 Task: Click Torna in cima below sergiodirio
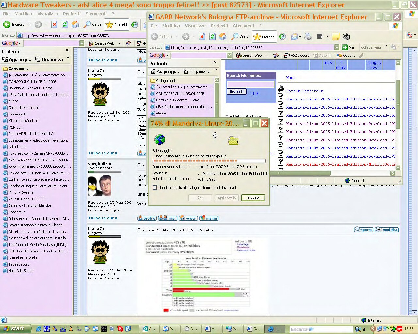pos(103,218)
